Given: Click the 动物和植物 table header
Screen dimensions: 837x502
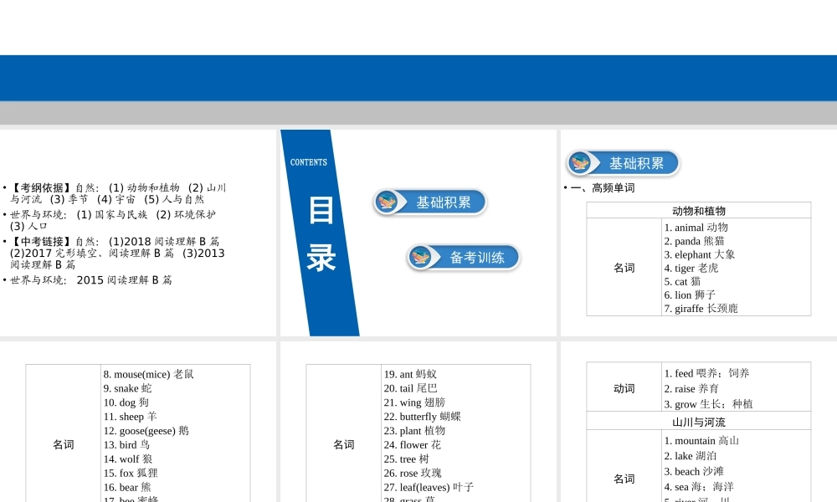Looking at the screenshot, I should (698, 211).
